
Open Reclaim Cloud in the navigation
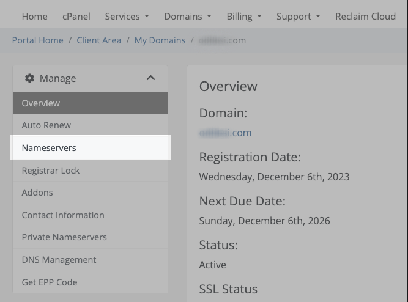point(365,17)
